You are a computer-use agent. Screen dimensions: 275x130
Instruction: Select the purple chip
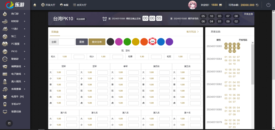tap(169, 41)
